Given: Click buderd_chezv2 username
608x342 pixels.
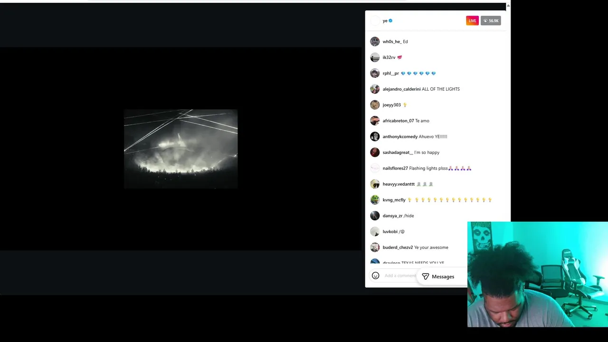Looking at the screenshot, I should [x=398, y=247].
